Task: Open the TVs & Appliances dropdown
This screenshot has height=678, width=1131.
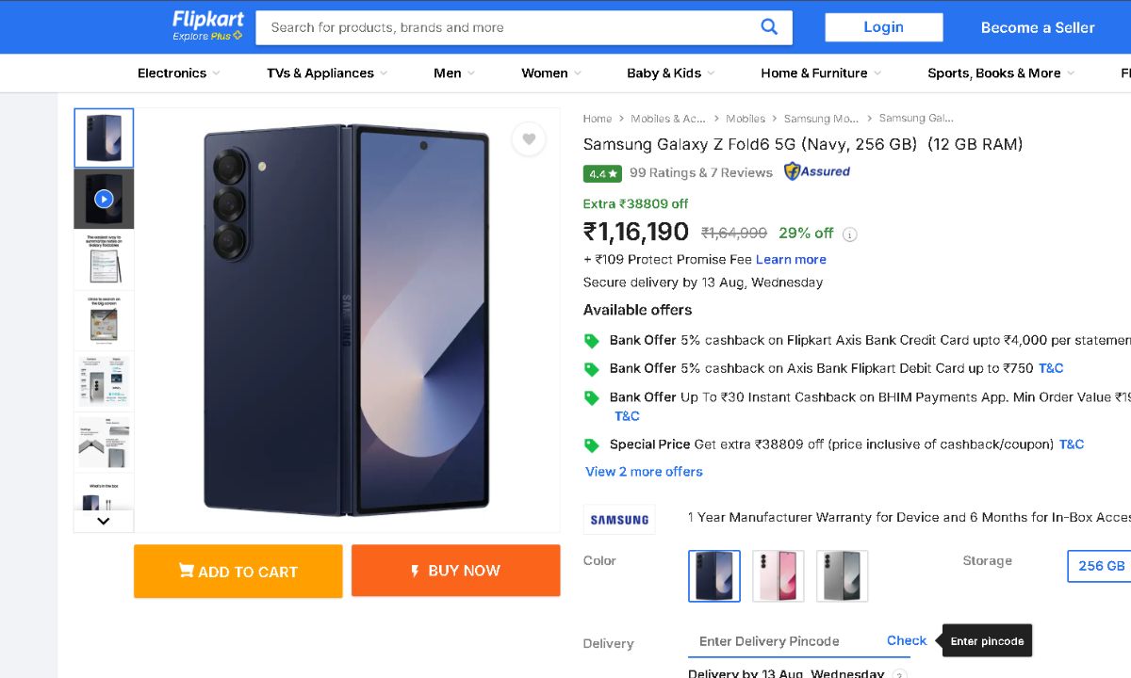Action: [326, 73]
